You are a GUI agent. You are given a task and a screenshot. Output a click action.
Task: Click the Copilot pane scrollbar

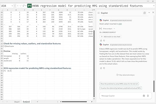click(154, 86)
